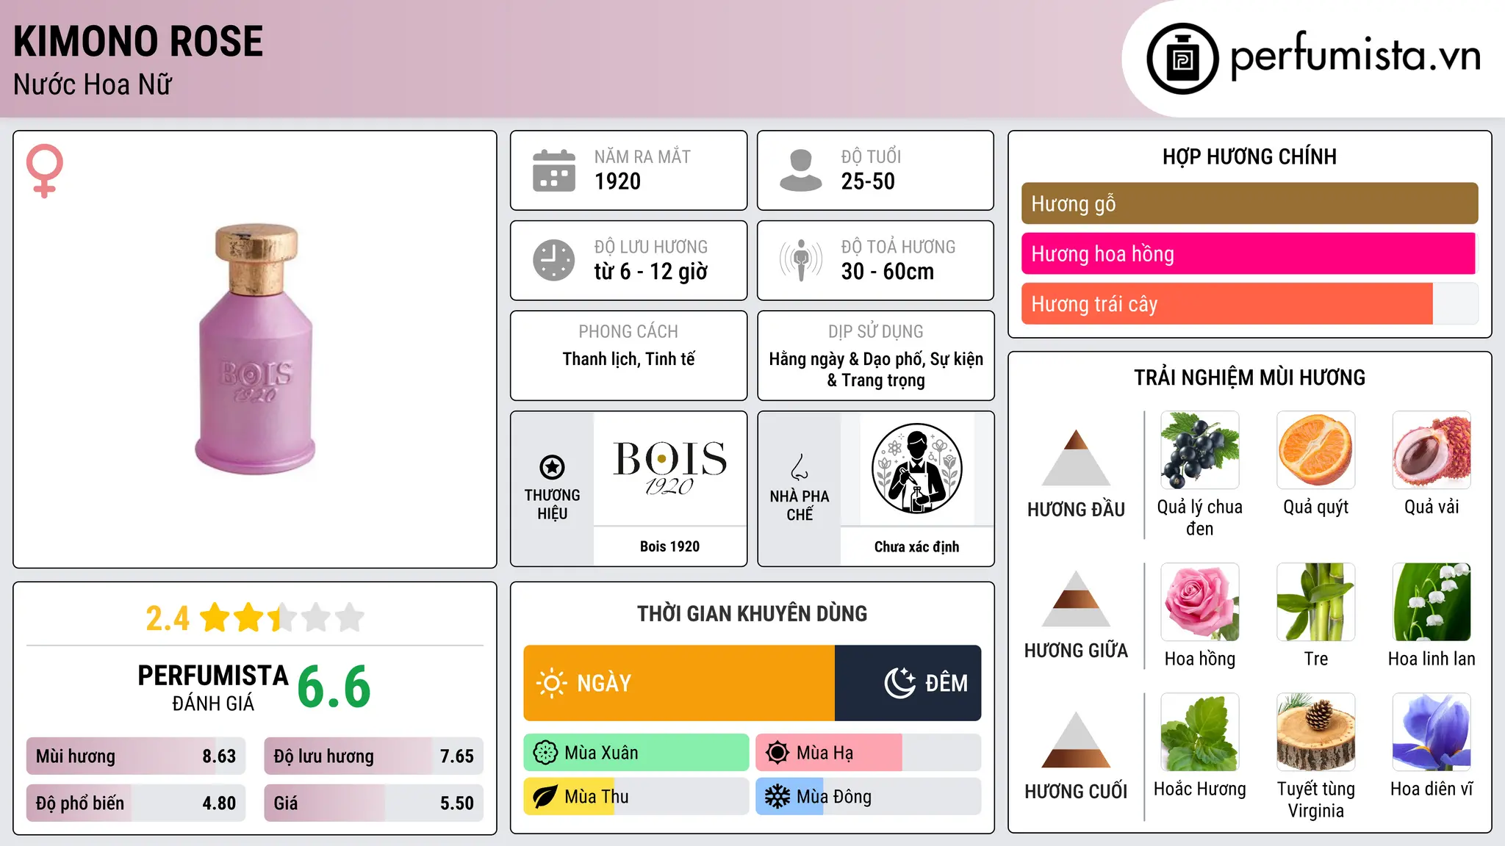
Task: Click the Ngày daytime usage bar
Action: [x=679, y=683]
